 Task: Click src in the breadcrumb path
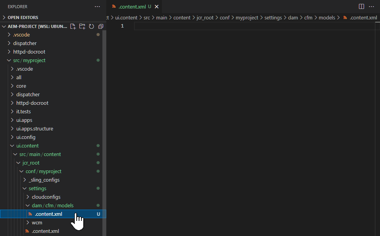pos(147,17)
